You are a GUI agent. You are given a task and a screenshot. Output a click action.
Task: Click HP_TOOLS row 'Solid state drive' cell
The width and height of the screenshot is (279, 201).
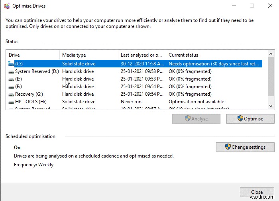(79, 102)
